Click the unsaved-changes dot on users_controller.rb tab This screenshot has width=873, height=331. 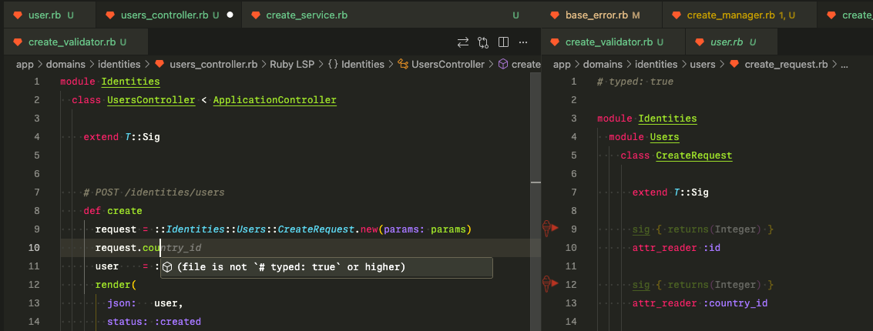click(230, 15)
